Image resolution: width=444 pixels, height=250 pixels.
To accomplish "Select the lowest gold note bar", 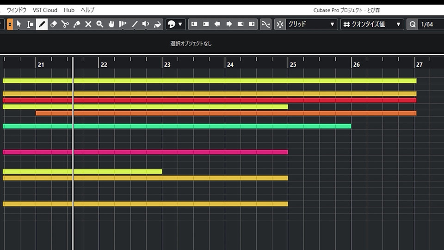I will click(x=145, y=204).
